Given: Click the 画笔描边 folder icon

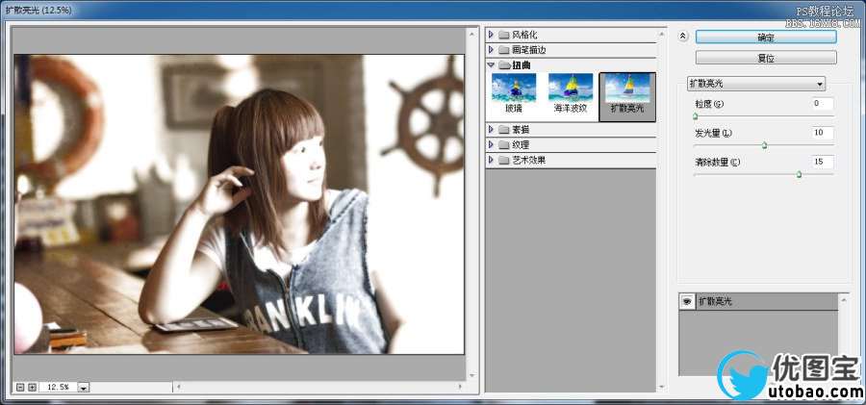Looking at the screenshot, I should click(x=503, y=50).
